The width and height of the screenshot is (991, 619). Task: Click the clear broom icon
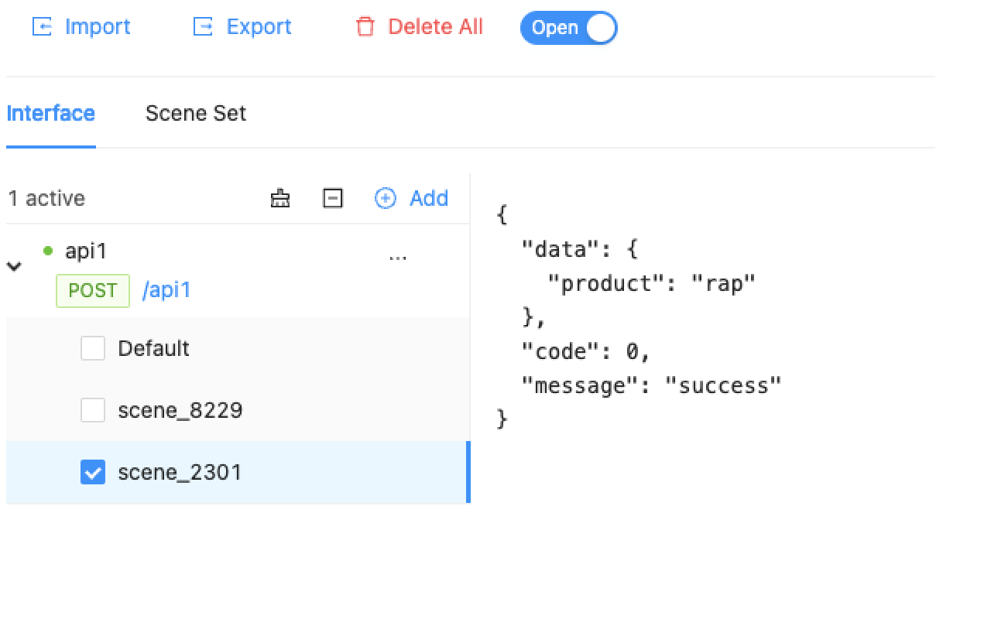tap(280, 199)
